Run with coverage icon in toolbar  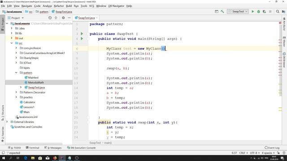(264, 12)
